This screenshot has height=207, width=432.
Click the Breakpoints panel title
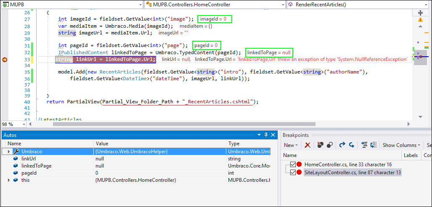coord(296,135)
